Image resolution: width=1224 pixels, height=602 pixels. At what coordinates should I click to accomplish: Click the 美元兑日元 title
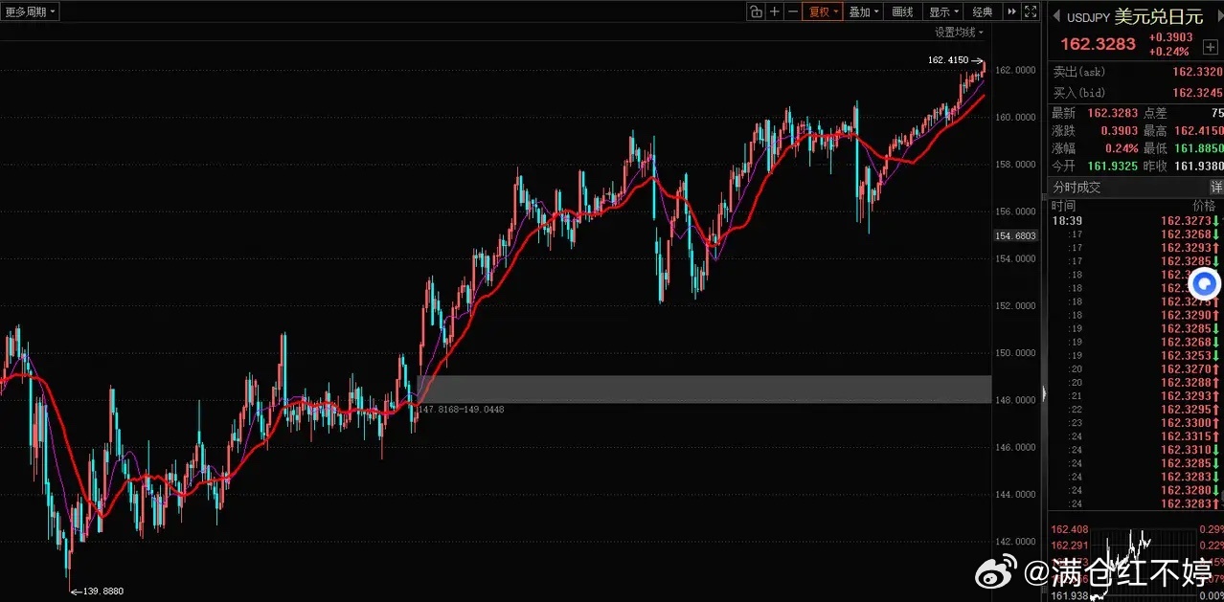click(x=1158, y=16)
